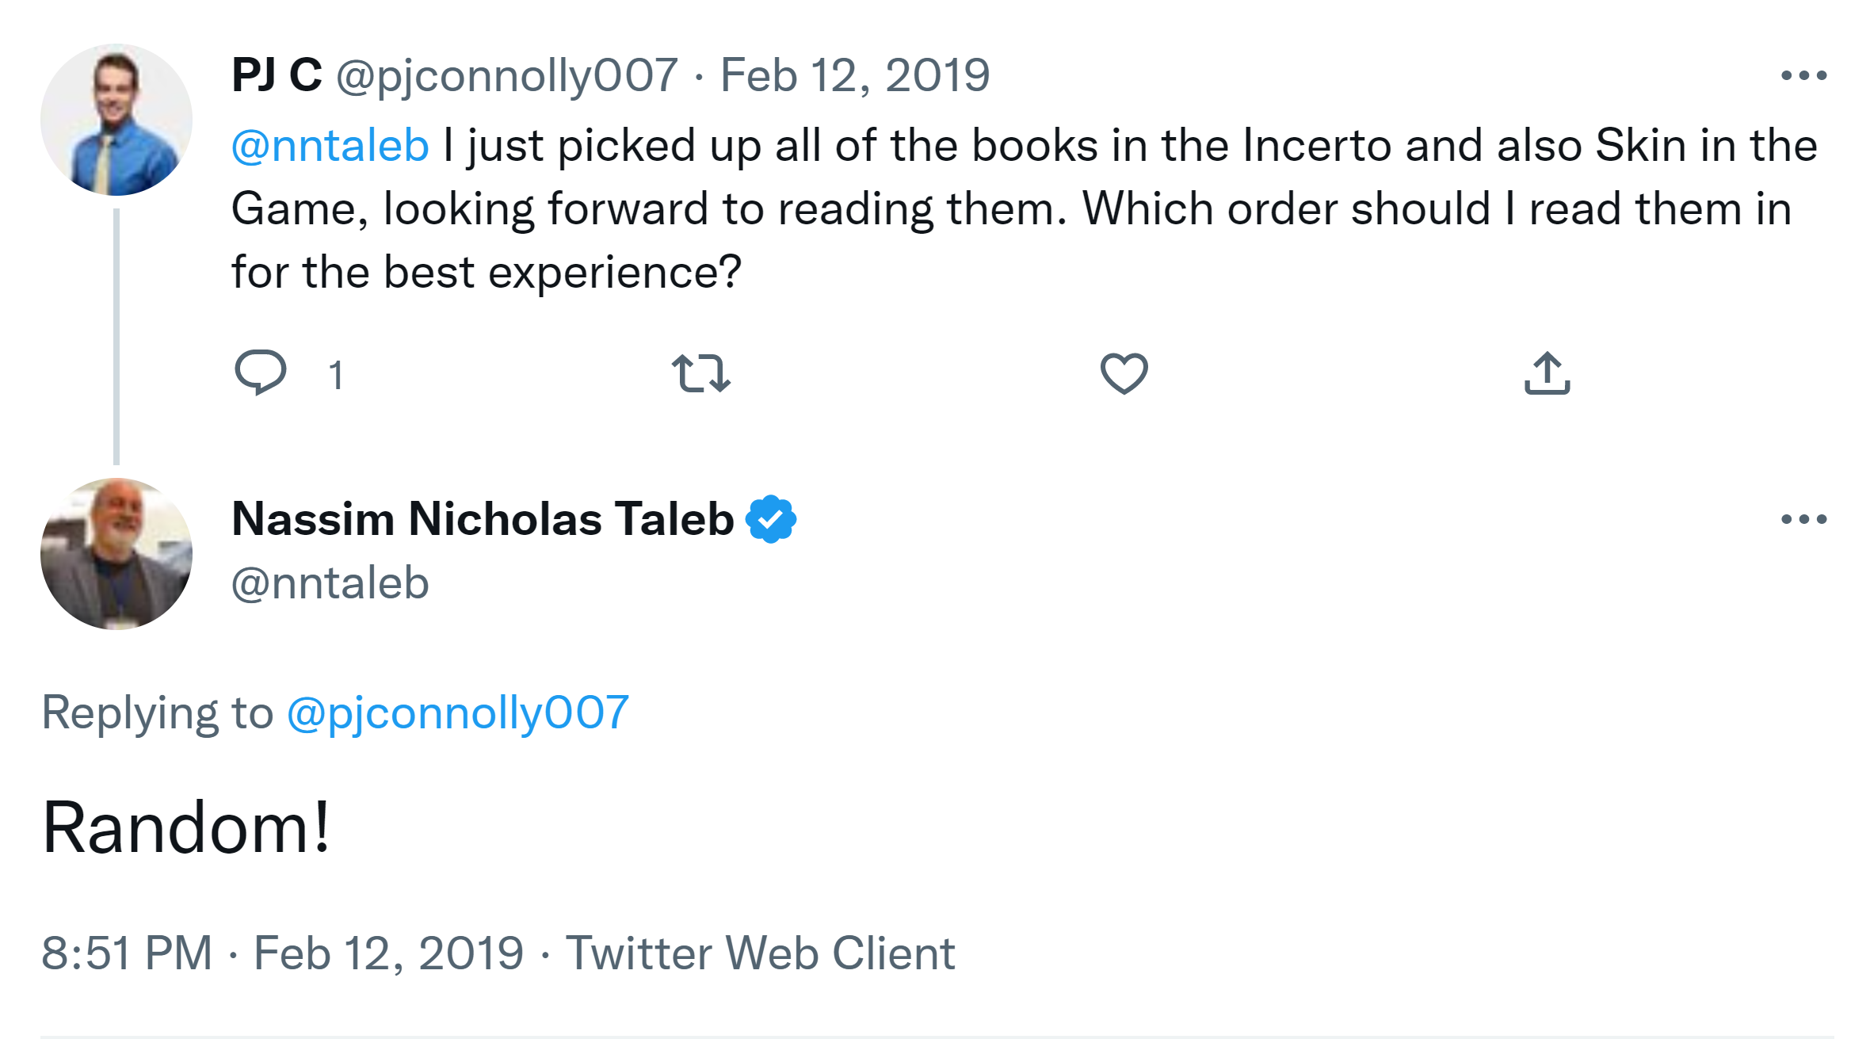Retweet PJ C's tweet
The height and width of the screenshot is (1062, 1870).
tap(700, 373)
